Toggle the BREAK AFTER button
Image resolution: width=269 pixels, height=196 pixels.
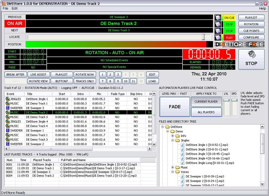(15, 75)
